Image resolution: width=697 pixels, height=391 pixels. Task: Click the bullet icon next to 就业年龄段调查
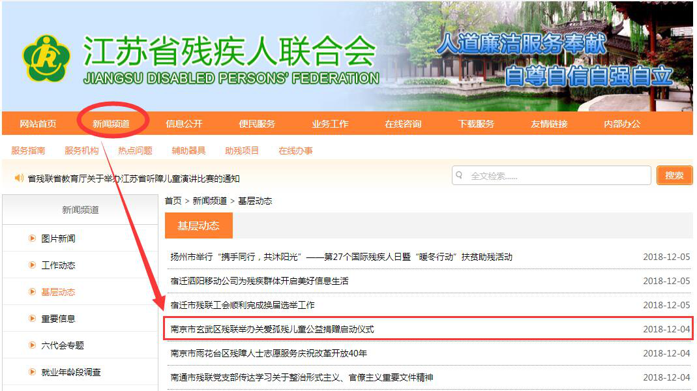[32, 372]
